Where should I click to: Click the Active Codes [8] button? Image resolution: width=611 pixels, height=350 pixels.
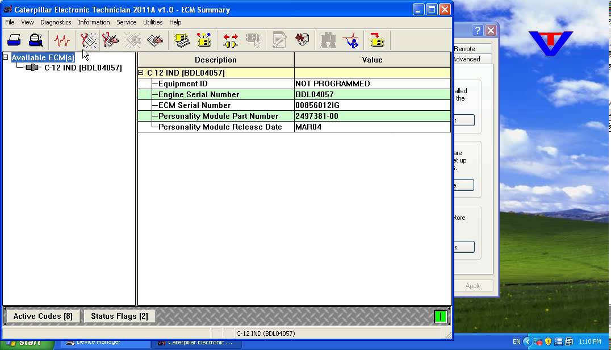click(43, 316)
